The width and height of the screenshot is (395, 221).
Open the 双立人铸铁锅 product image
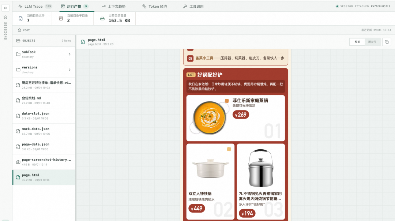[210, 168]
